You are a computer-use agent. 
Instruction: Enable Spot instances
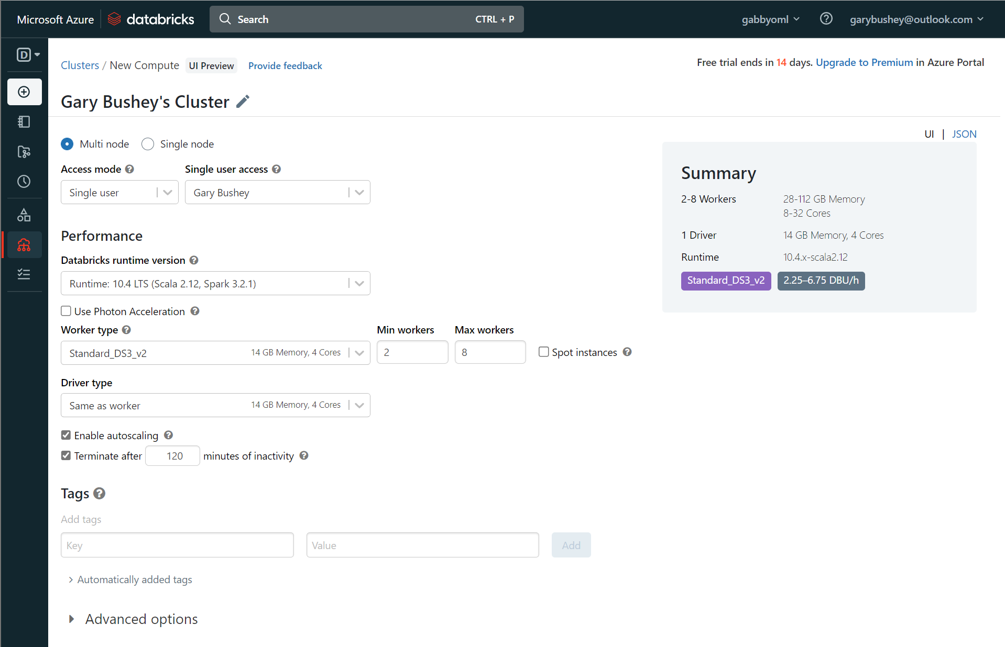click(543, 352)
